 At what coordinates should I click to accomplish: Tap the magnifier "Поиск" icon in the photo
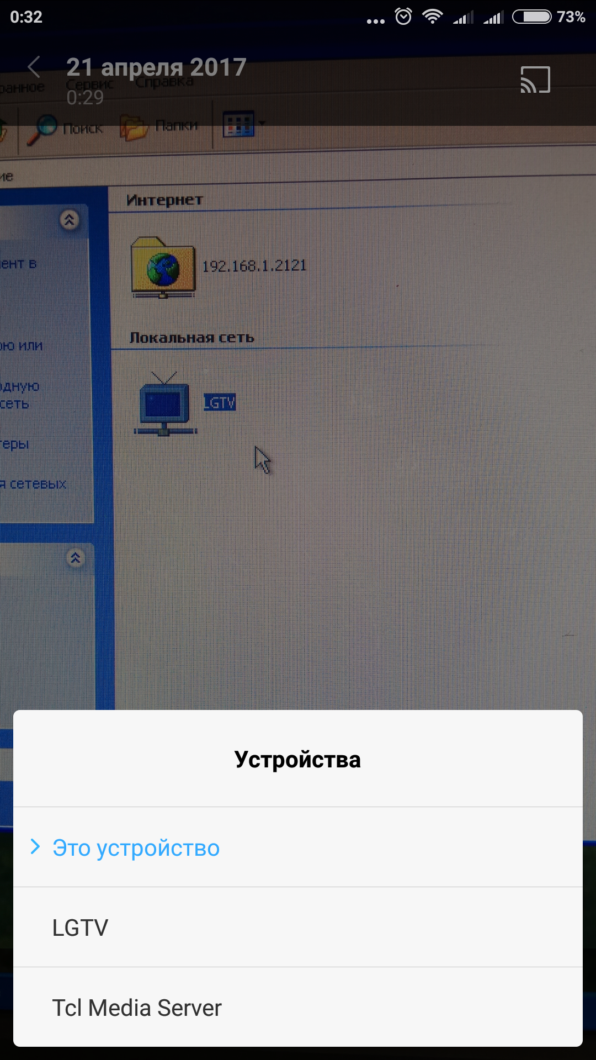42,130
